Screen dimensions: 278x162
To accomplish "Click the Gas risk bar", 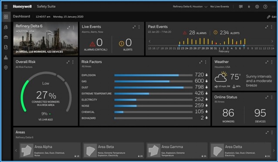I will 153,81.
